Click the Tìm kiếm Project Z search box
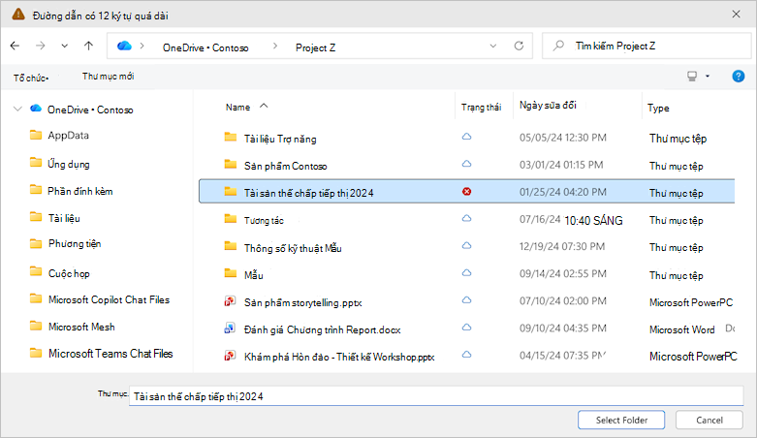Viewport: 757px width, 438px height. [647, 46]
